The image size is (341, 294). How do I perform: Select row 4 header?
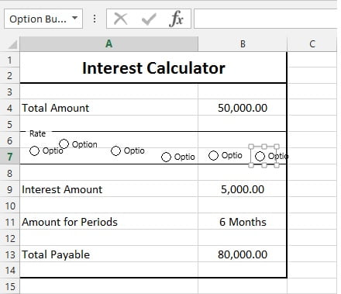(x=10, y=108)
